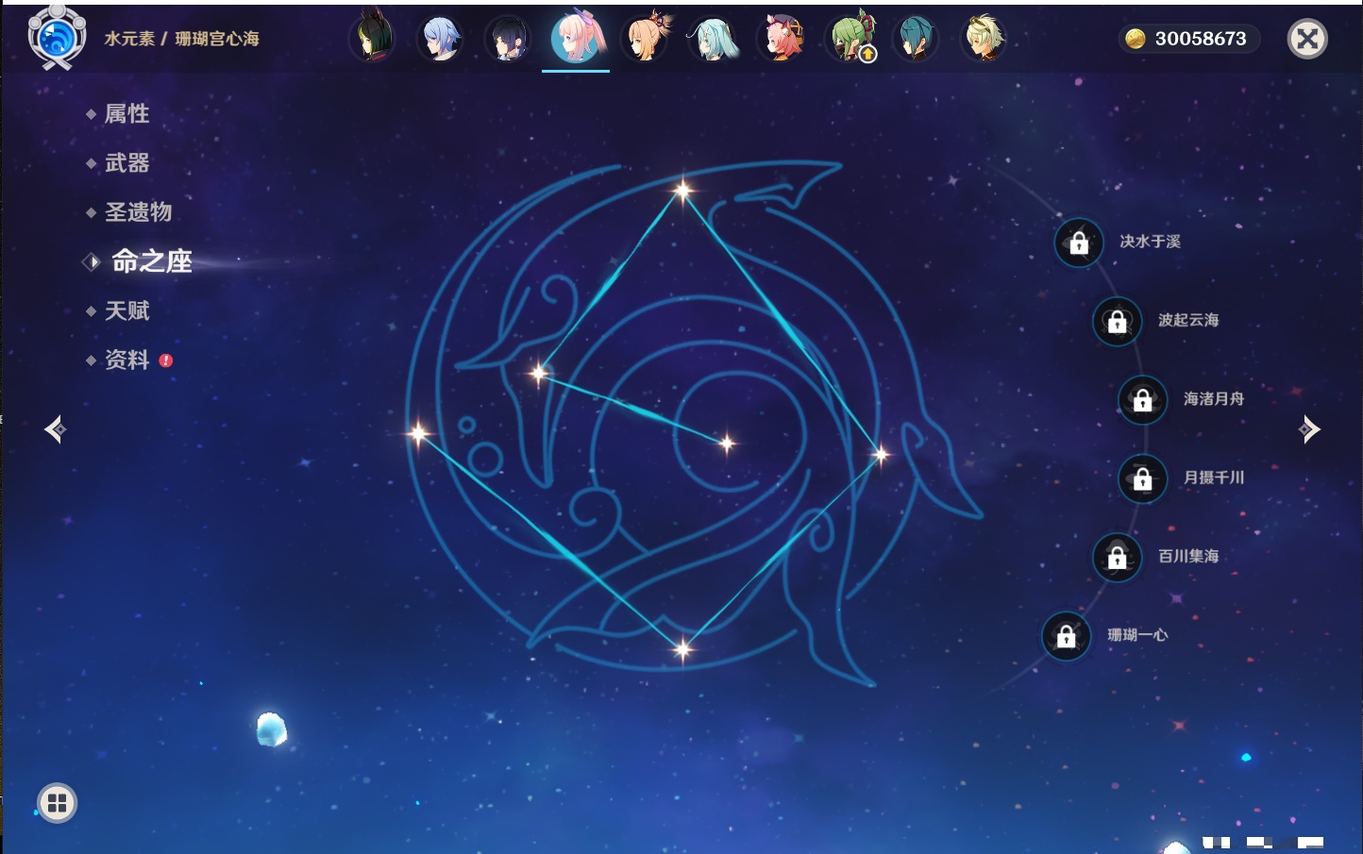Screen dimensions: 1363x854
Task: Open locked constellation 珊瑚一心
Action: click(x=1067, y=636)
